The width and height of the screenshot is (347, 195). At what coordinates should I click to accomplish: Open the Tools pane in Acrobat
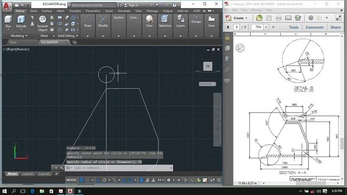[x=294, y=27]
